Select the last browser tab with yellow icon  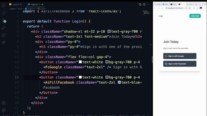point(190,4)
